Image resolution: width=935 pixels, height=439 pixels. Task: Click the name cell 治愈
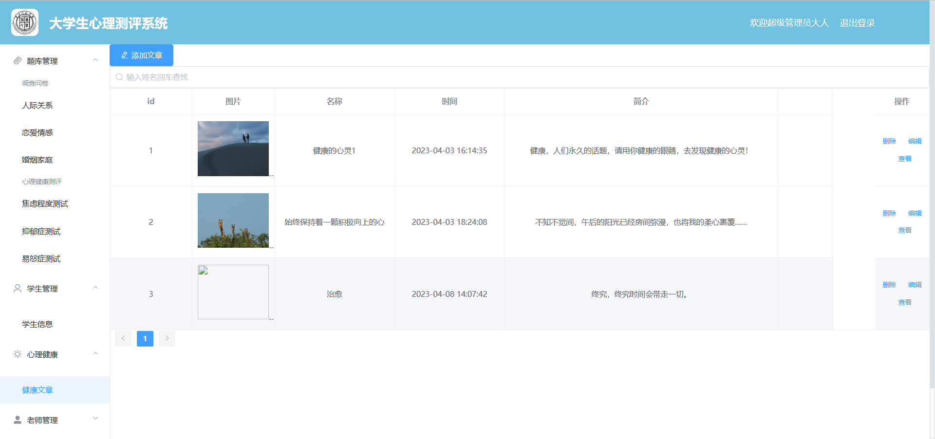tap(335, 294)
